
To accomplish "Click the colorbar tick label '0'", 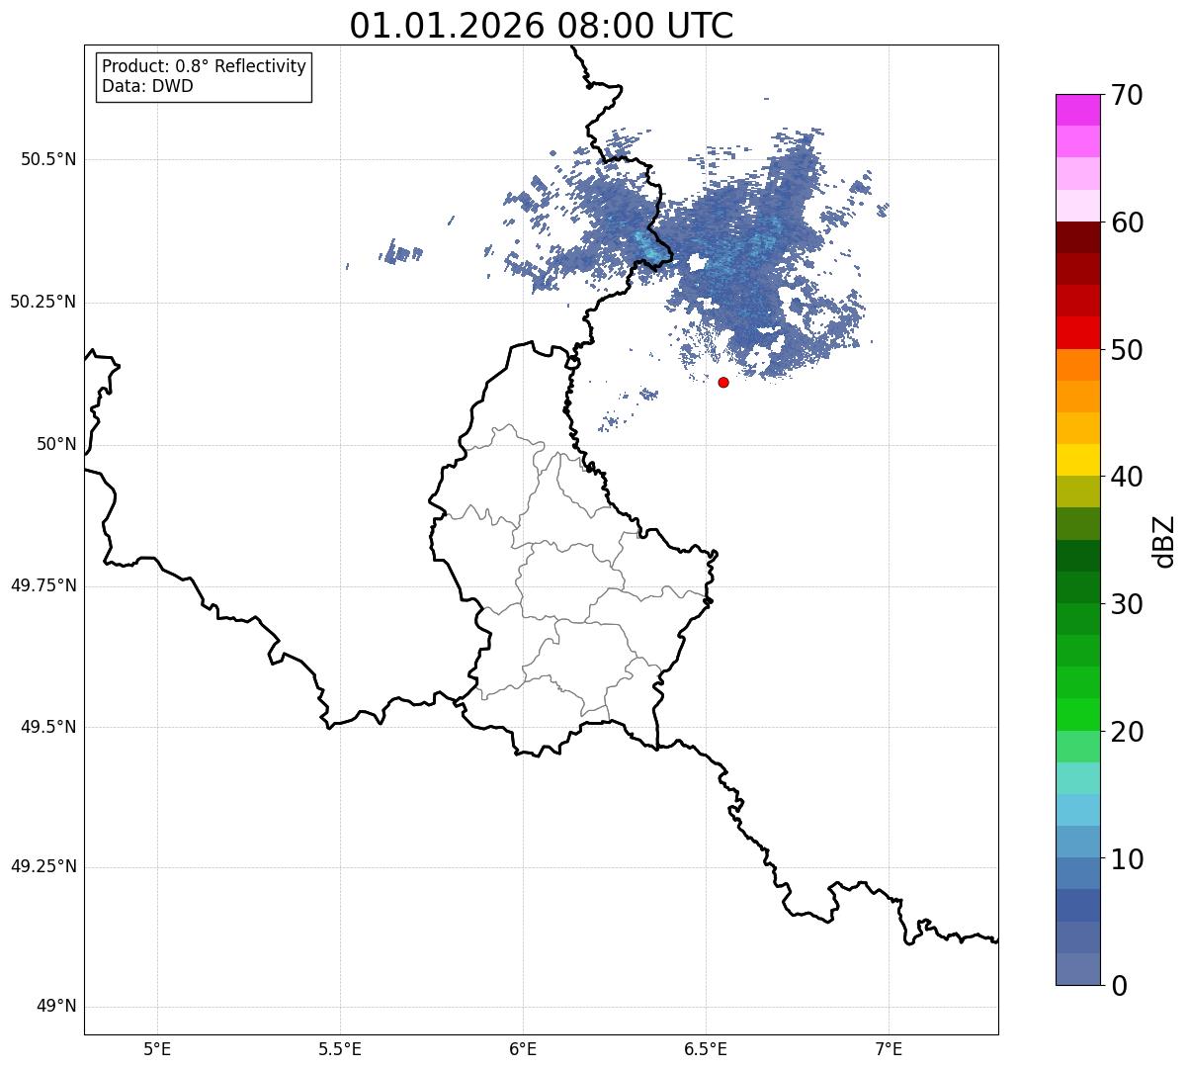I will coord(1119,986).
